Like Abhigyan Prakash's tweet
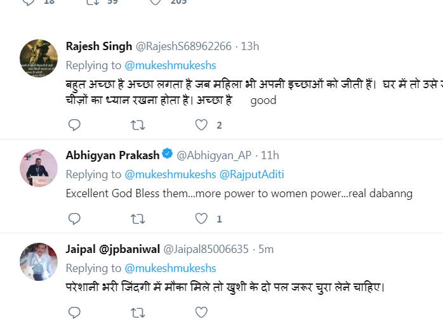The height and width of the screenshot is (324, 443). pos(201,219)
